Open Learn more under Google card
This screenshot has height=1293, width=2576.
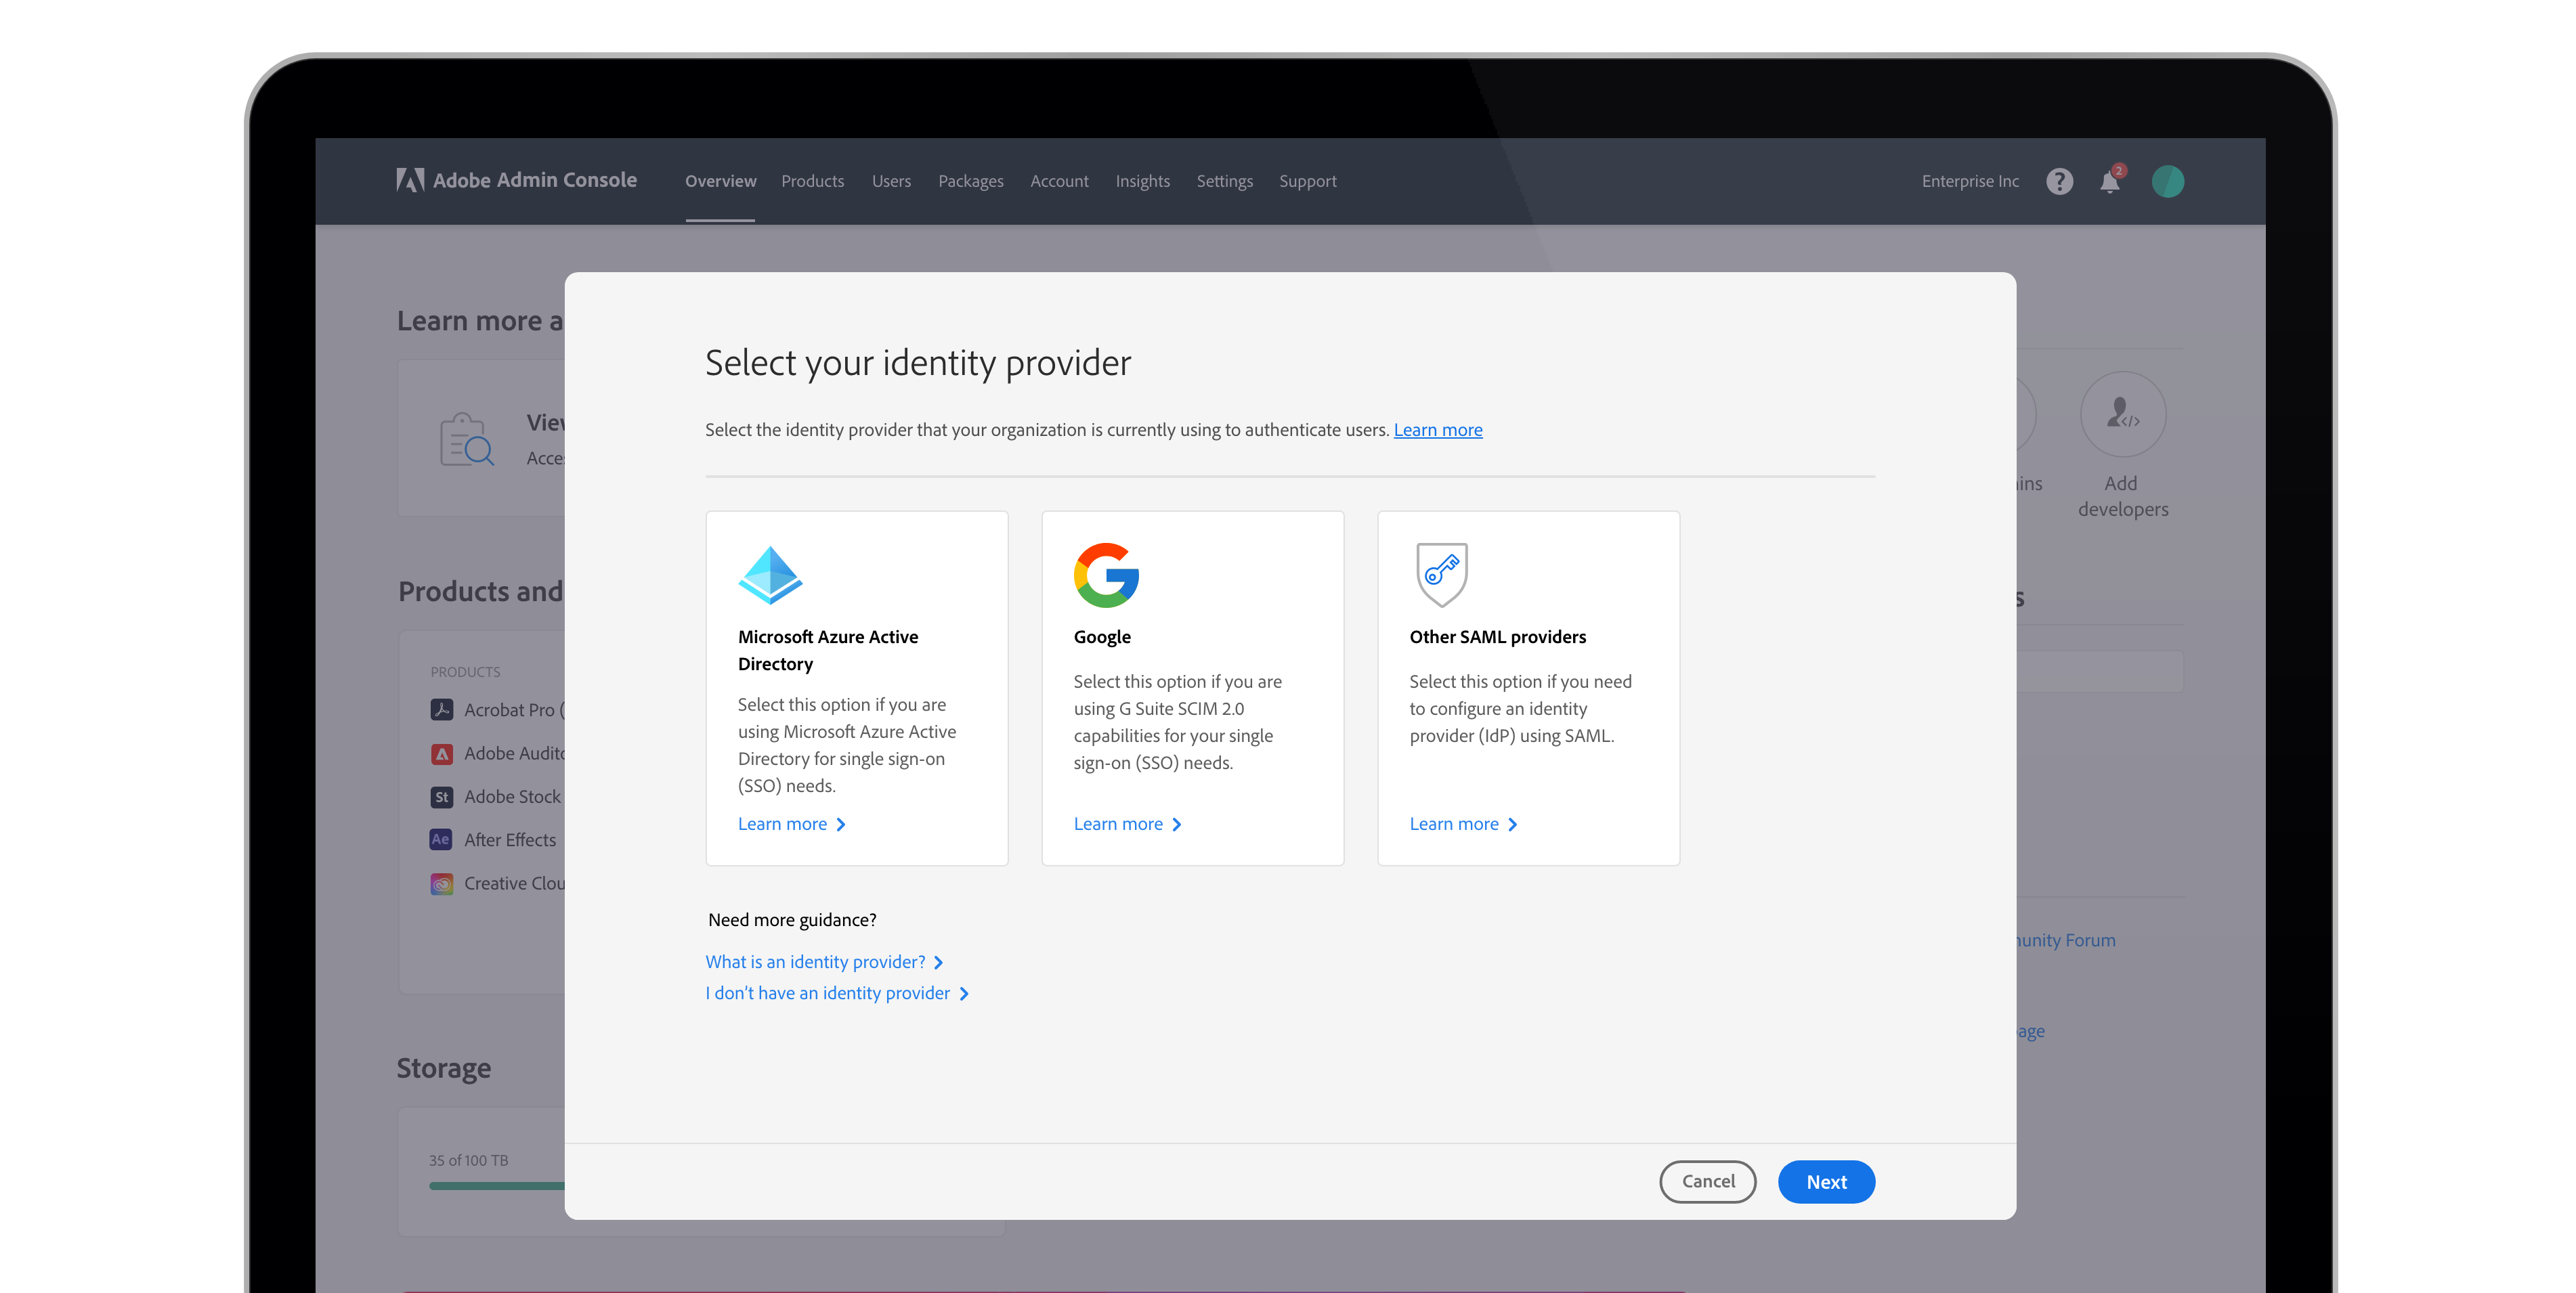[x=1128, y=824]
